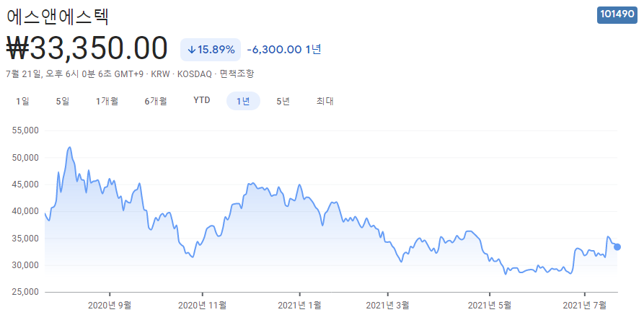644x320 pixels.
Task: Click the 45,000 y-axis label
Action: (x=25, y=185)
